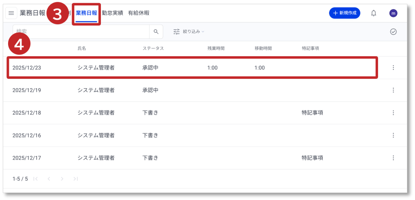The image size is (415, 200).
Task: Open the 有給休暇 tab
Action: 138,13
